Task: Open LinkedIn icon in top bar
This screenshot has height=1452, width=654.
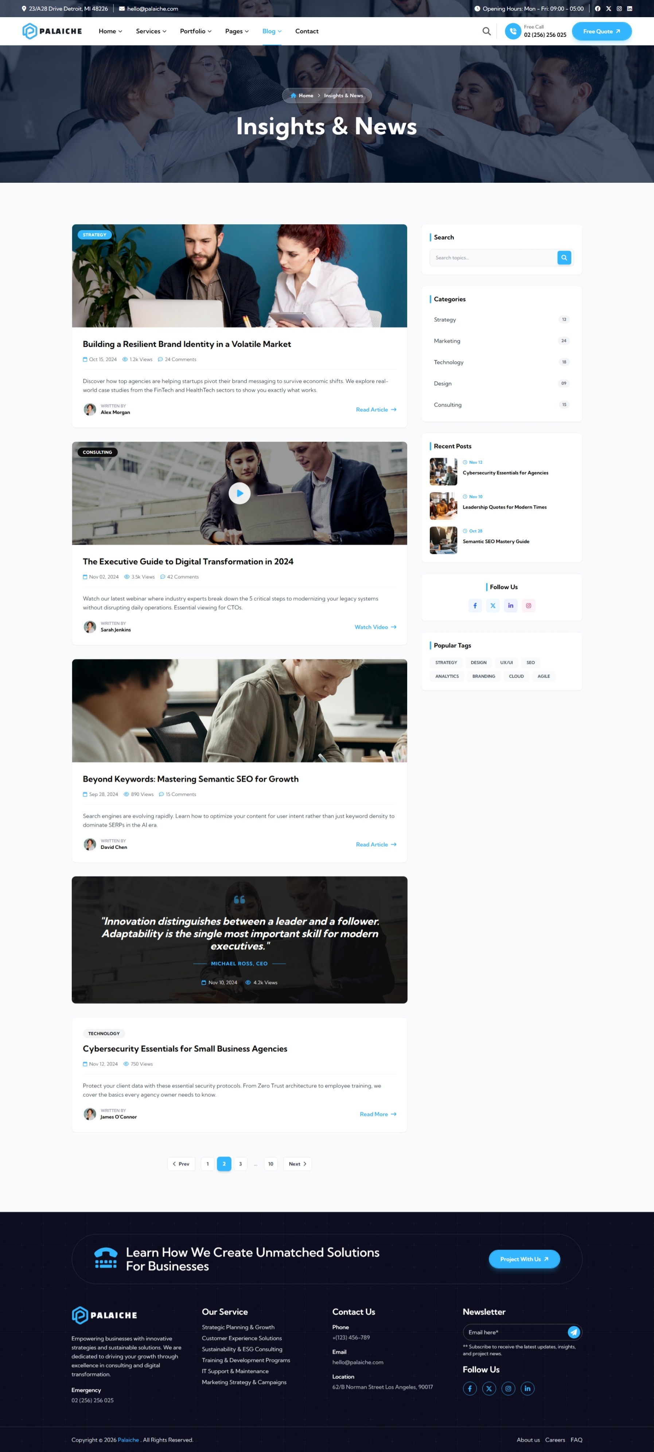Action: click(x=630, y=8)
